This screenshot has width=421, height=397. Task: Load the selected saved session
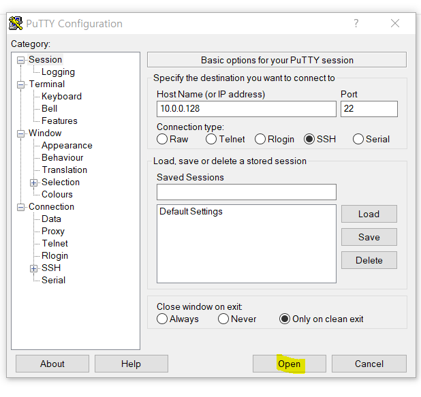(369, 214)
